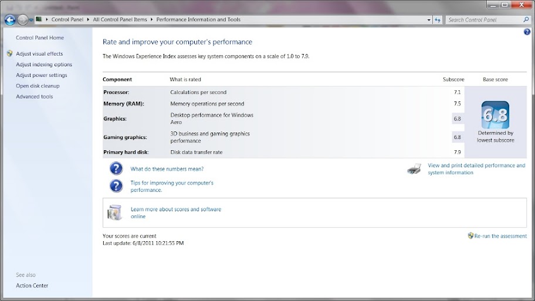The image size is (535, 301).
Task: Click question icon beside What do these numbers mean
Action: click(x=116, y=168)
